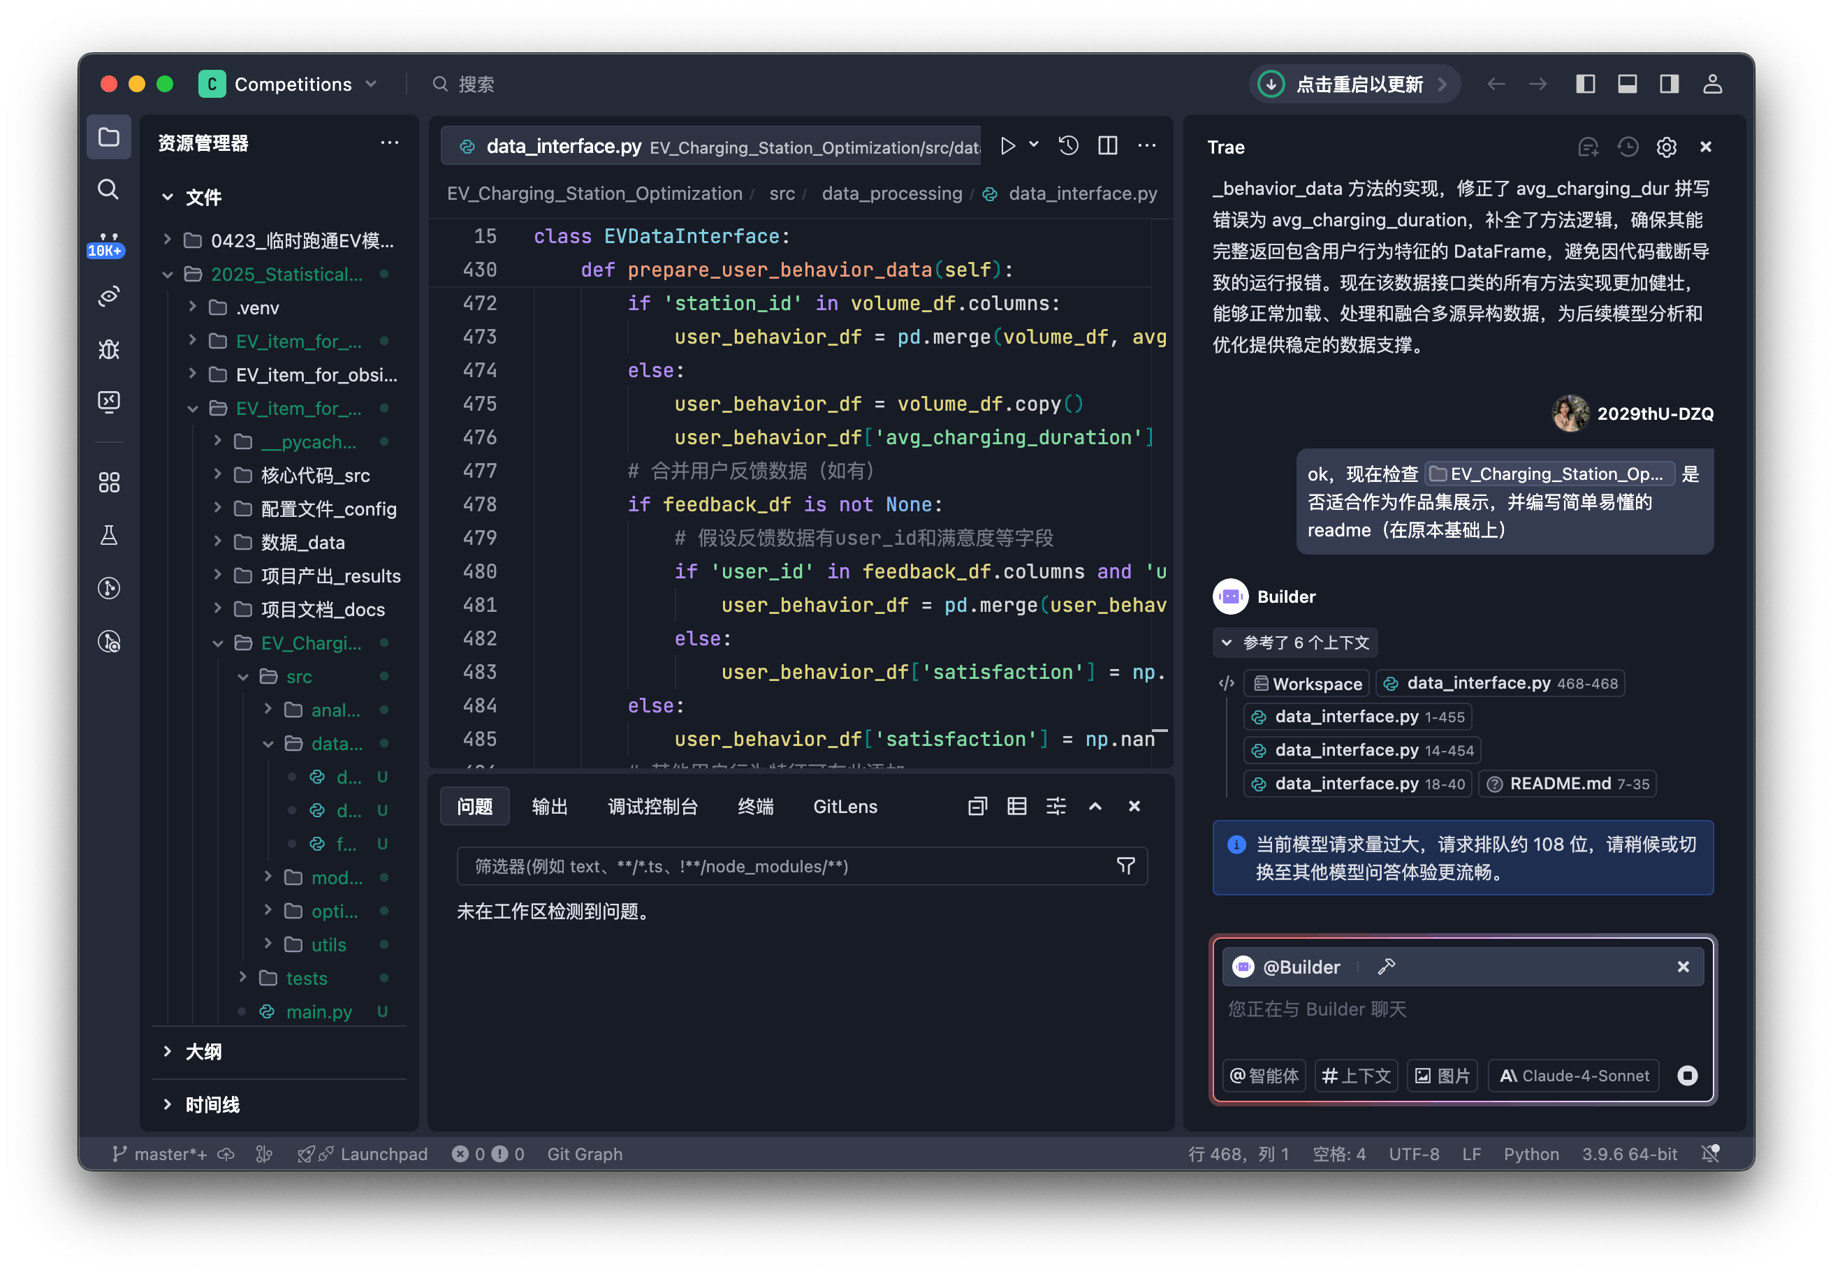The width and height of the screenshot is (1833, 1274).
Task: Click the filter funnel icon in the Problems panel
Action: (1125, 866)
